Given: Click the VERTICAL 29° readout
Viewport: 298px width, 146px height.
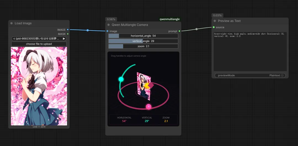Looking at the screenshot, I should coord(147,120).
